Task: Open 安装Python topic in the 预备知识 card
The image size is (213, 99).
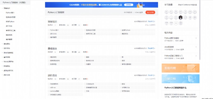Action: 137,30
